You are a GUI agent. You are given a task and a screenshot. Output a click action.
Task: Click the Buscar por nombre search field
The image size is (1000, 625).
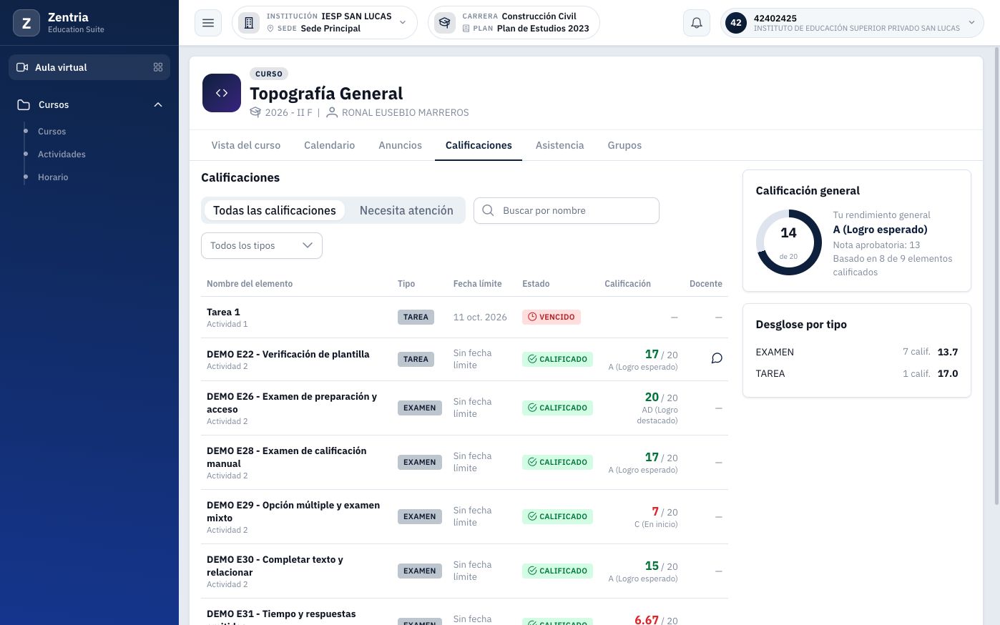(x=567, y=210)
